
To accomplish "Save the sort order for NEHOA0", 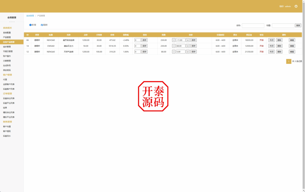I will coord(144,40).
